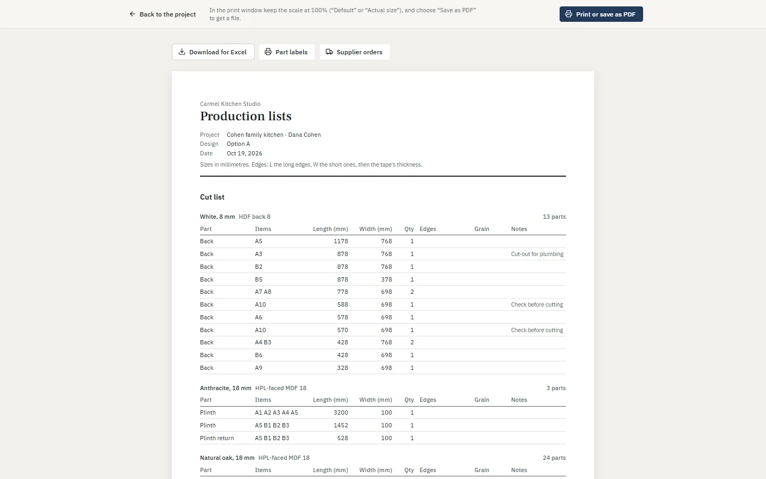Click the White, 8 mm material heading
Image resolution: width=766 pixels, height=479 pixels.
[218, 217]
